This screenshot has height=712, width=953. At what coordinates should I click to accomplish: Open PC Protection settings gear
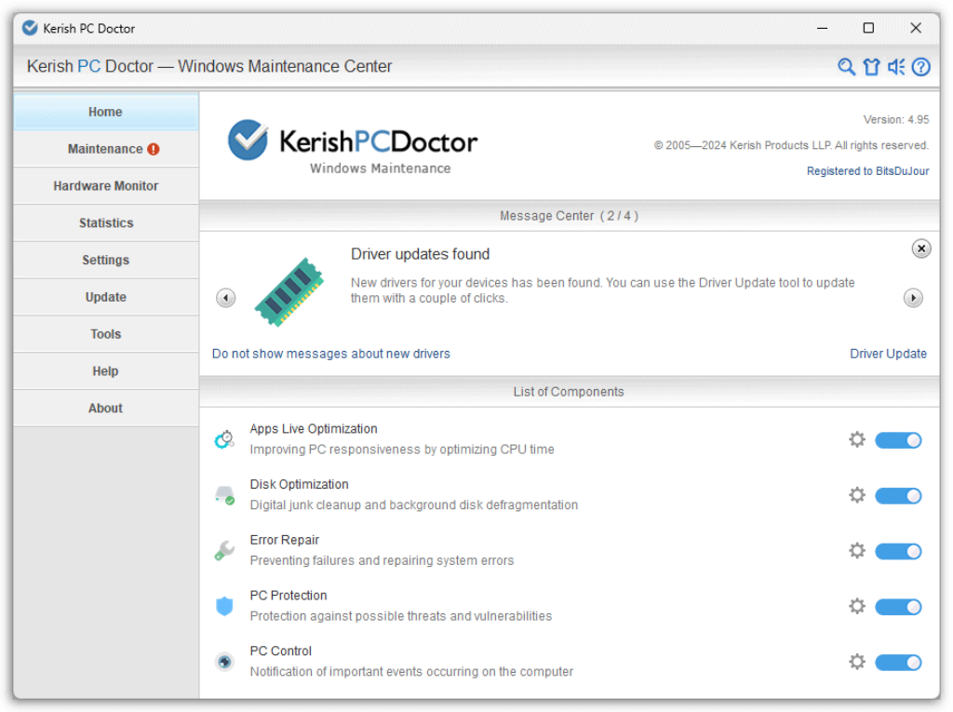[857, 606]
